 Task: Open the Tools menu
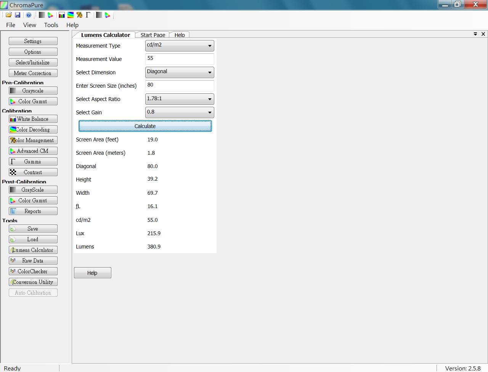click(x=51, y=25)
